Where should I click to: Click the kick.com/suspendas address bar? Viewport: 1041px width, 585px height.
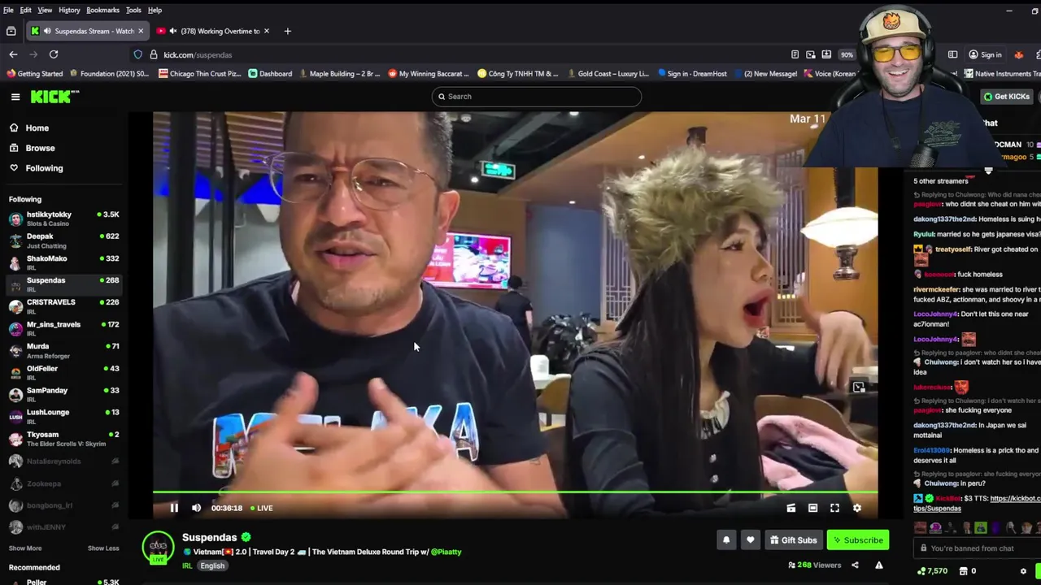tap(198, 55)
